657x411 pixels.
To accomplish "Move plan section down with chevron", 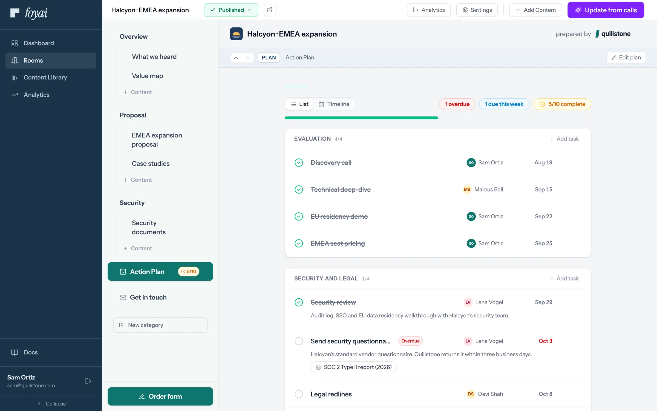I will click(x=248, y=58).
